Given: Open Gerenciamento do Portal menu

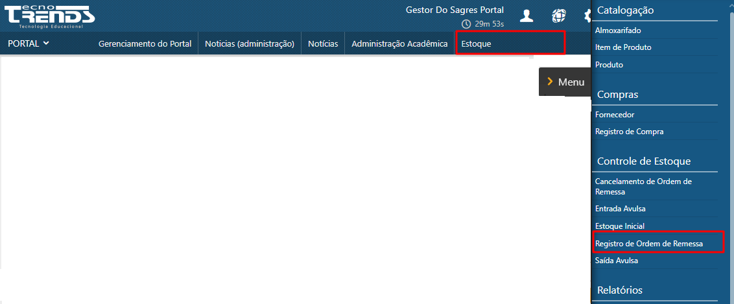Looking at the screenshot, I should (x=145, y=44).
